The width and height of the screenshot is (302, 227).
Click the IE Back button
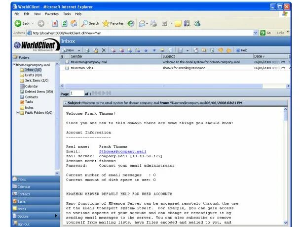(22, 23)
